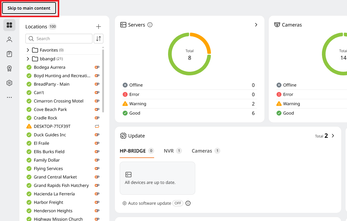Expand the bbangd folder
The width and height of the screenshot is (347, 221).
pyautogui.click(x=28, y=59)
